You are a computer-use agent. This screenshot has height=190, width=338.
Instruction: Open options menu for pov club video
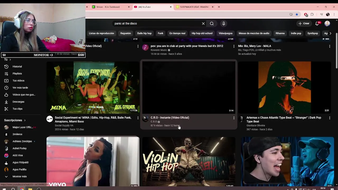pyautogui.click(x=234, y=46)
